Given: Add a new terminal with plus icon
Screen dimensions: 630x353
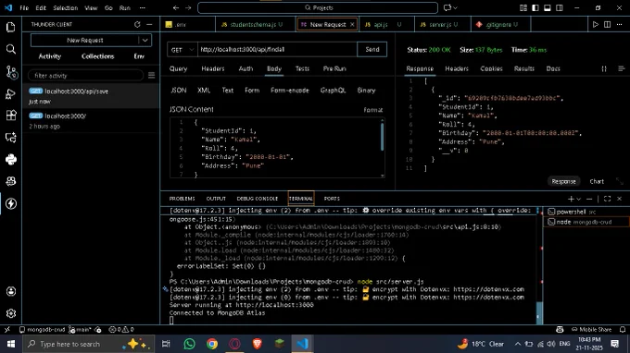Looking at the screenshot, I should tap(571, 199).
